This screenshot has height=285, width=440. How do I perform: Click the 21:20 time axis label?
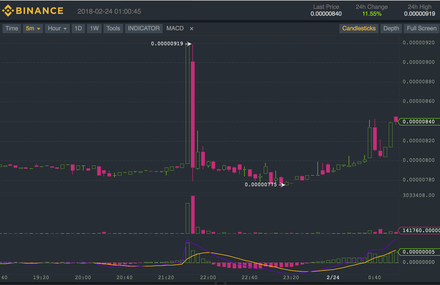pos(166,278)
